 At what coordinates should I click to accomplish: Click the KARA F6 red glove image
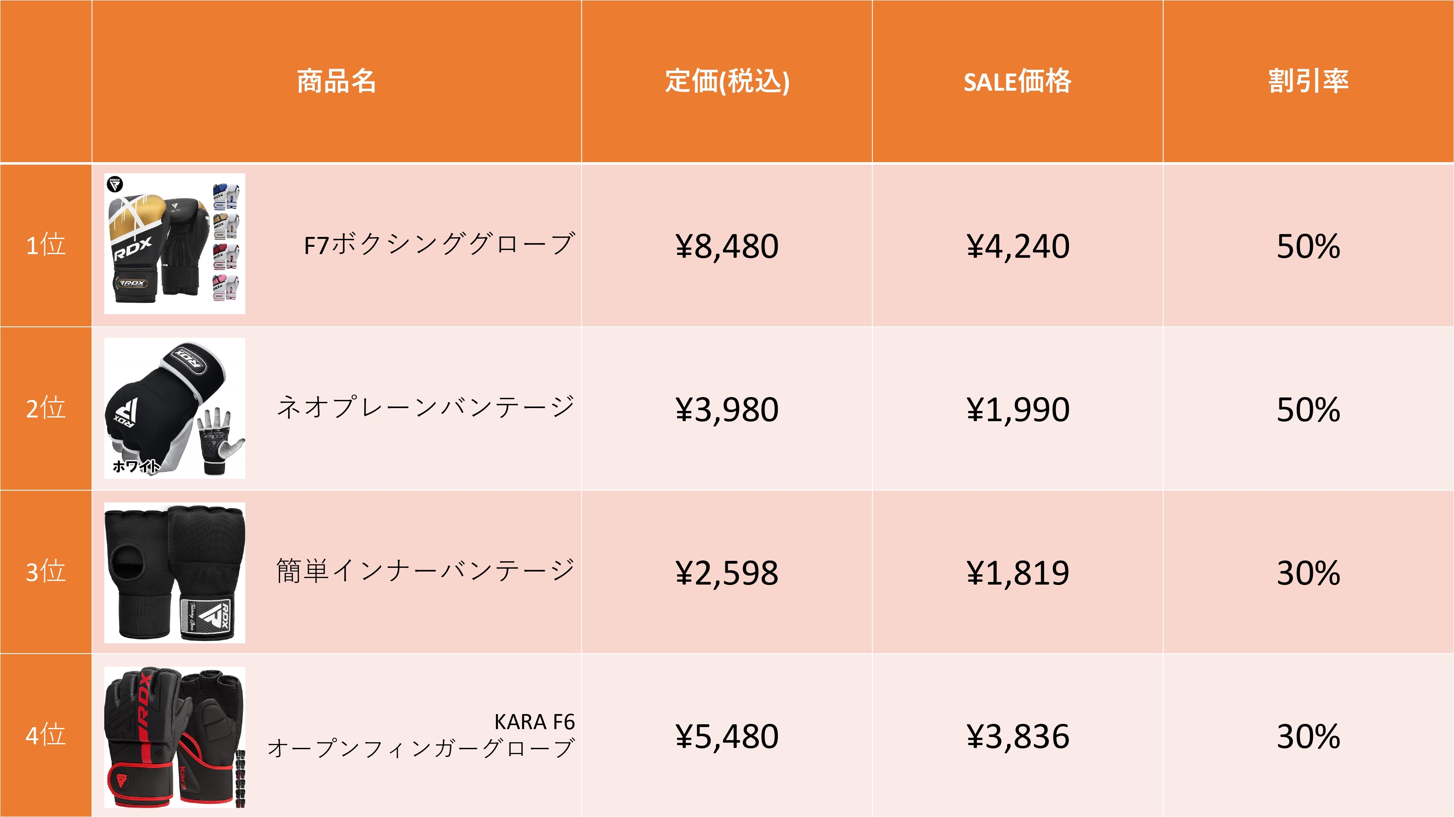(175, 737)
